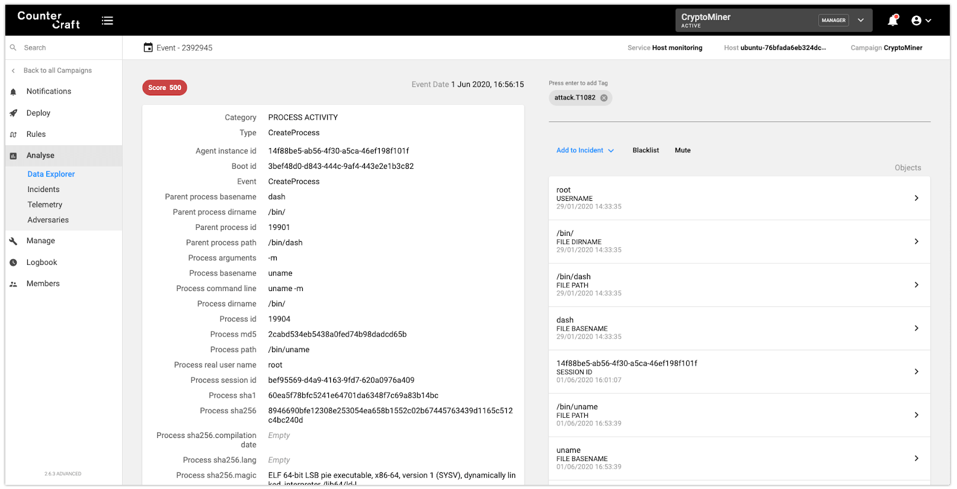
Task: Click the CounterCraft logo
Action: (49, 20)
